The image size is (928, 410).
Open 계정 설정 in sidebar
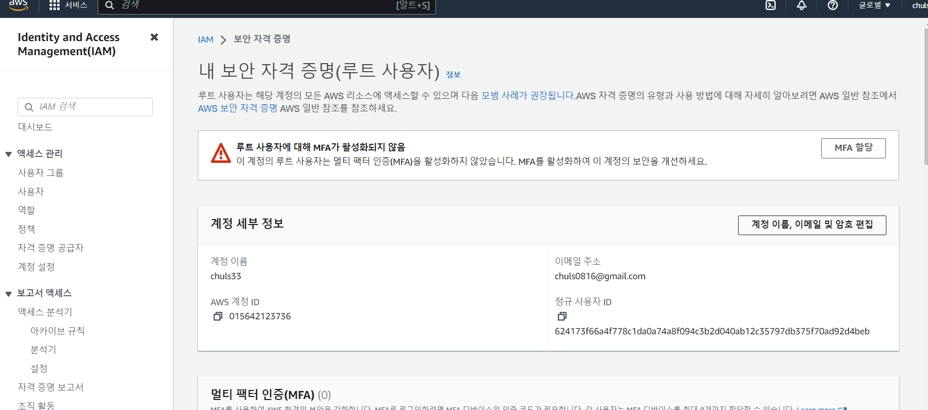36,267
